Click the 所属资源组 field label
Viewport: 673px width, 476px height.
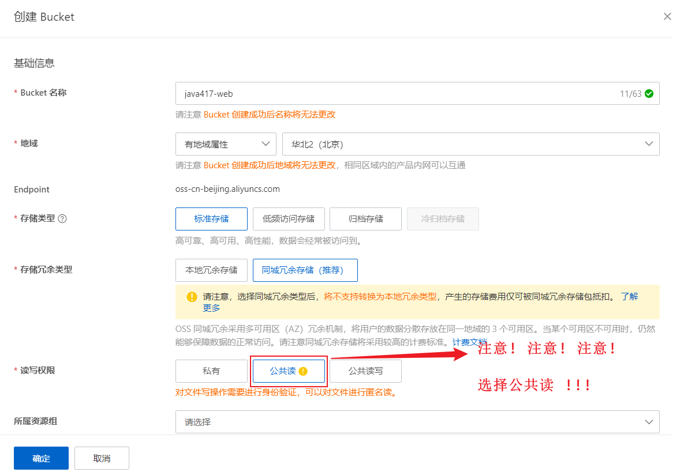point(36,421)
